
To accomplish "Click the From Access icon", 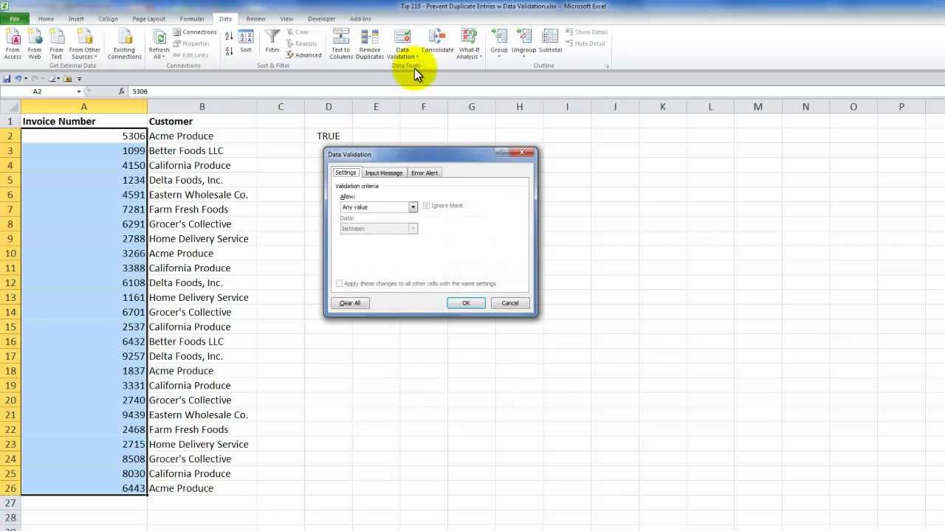I will point(13,44).
